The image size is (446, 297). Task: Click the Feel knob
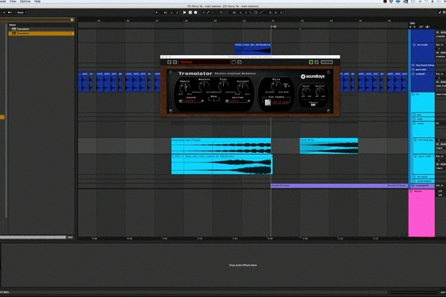click(223, 86)
